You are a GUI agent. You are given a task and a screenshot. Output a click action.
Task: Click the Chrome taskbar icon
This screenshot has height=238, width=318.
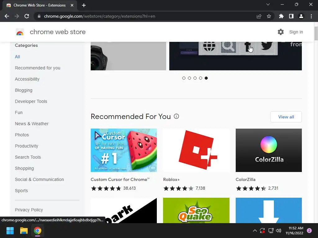click(x=38, y=231)
